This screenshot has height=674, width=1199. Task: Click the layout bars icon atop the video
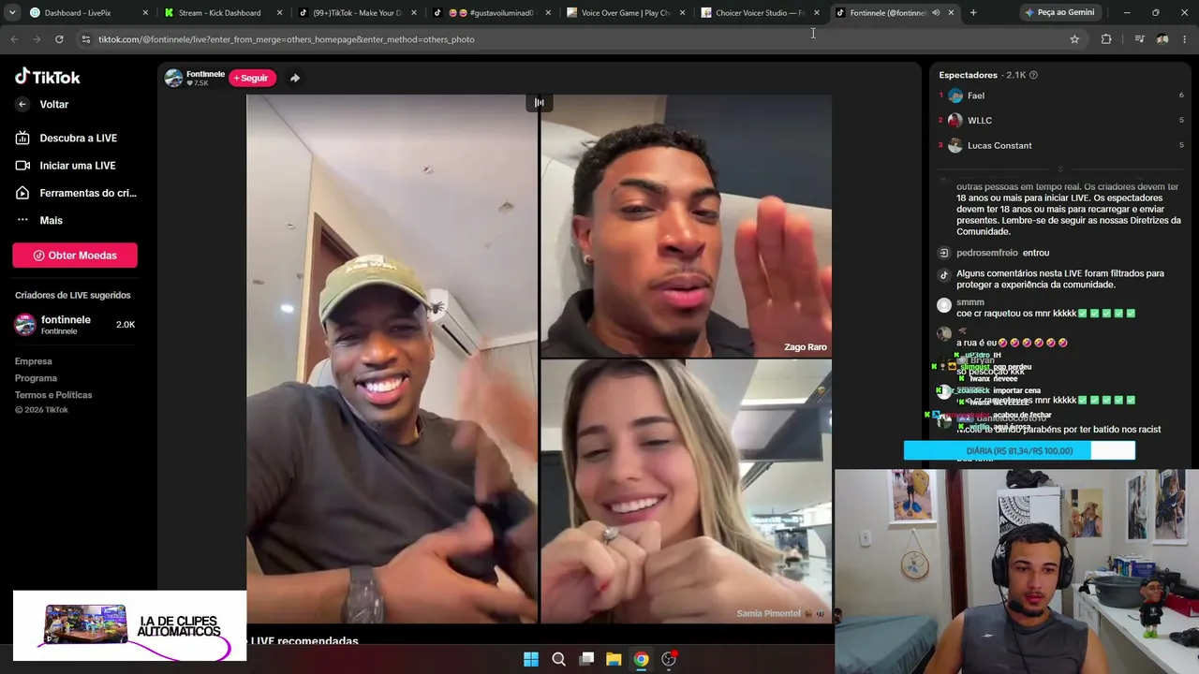[539, 102]
